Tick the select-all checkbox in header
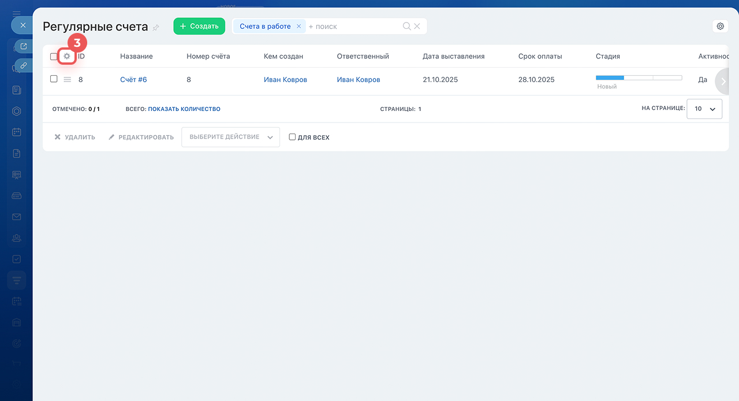The width and height of the screenshot is (739, 401). (x=54, y=57)
